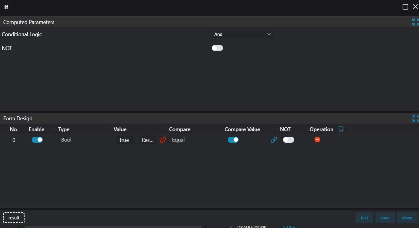Save the If condition settings
Screen dimensions: 419x228
[385, 218]
